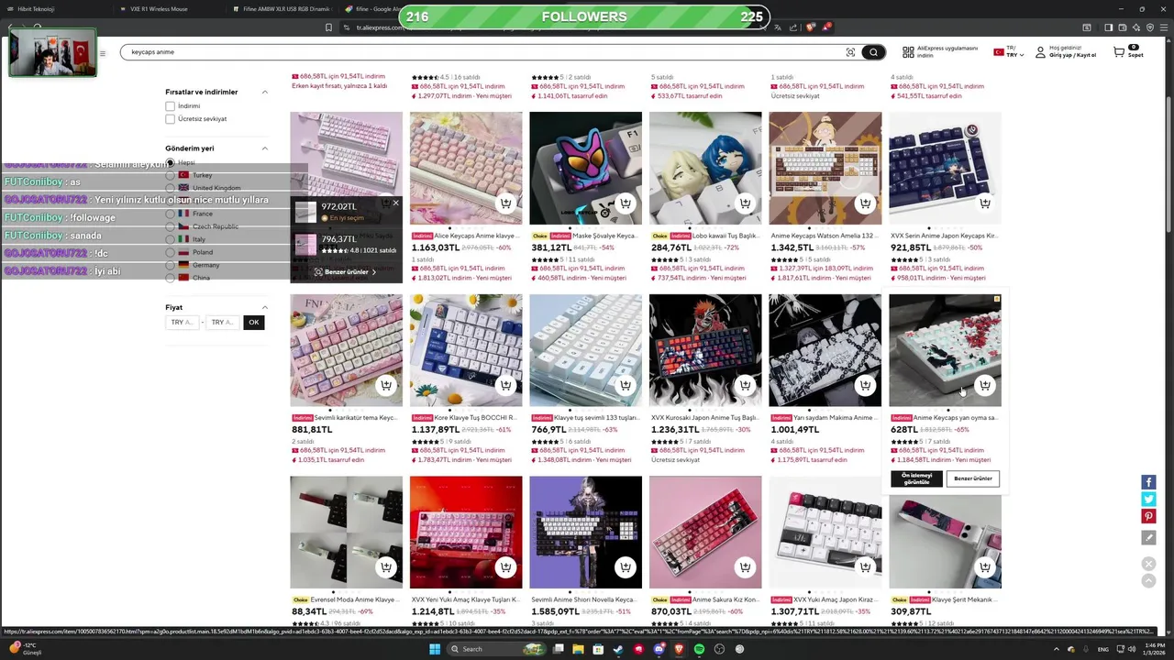Collapse the Gönderim yeri filter section

(x=265, y=148)
